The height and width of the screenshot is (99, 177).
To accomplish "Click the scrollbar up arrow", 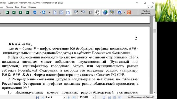I will coord(155,18).
